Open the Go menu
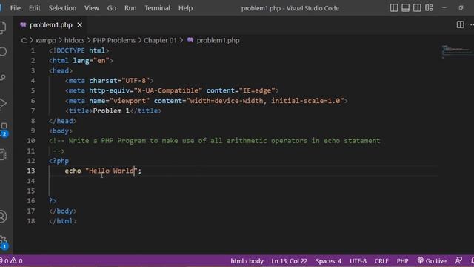The width and height of the screenshot is (474, 267). pyautogui.click(x=112, y=8)
